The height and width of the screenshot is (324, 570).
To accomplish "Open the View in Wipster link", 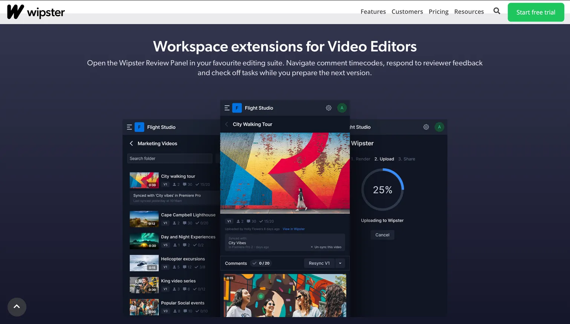I will tap(293, 229).
